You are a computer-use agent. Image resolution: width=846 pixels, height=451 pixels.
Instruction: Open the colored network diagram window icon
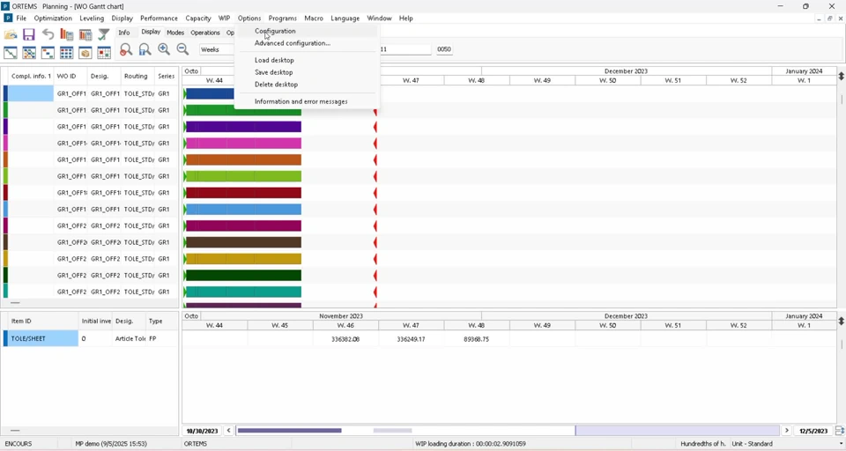pyautogui.click(x=29, y=52)
